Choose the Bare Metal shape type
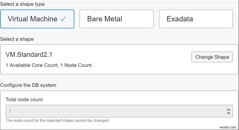Screen dimensions: 239x130 [x=116, y=19]
